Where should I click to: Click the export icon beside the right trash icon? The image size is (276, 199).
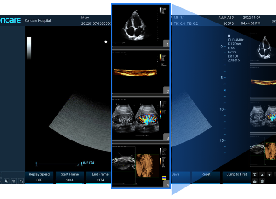pos(255,181)
